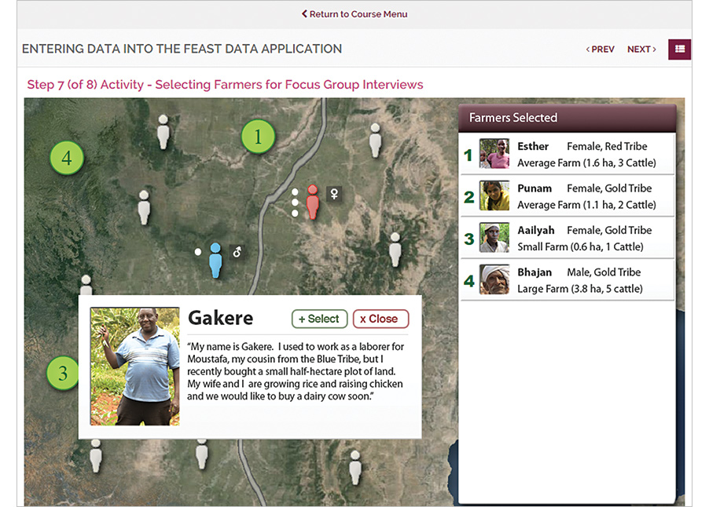Click green circle marker number 4
The width and height of the screenshot is (709, 507).
[67, 158]
